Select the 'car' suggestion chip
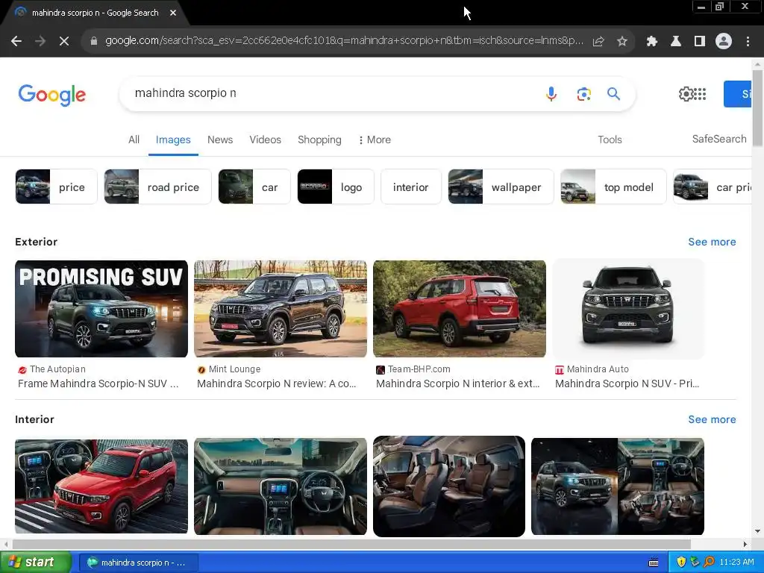Viewport: 764px width, 573px height. pyautogui.click(x=254, y=187)
